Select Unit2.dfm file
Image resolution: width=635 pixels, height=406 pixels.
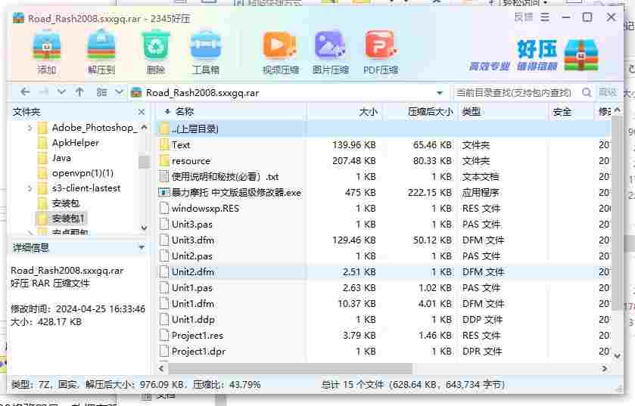click(x=193, y=271)
